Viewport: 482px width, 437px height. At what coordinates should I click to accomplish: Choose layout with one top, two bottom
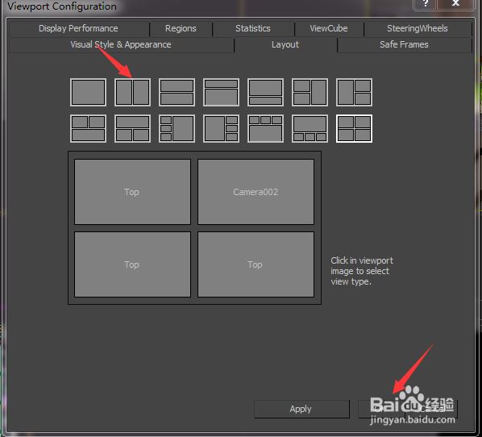132,128
